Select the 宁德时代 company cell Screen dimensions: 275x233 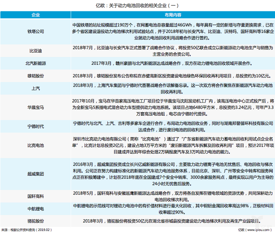pos(36,126)
